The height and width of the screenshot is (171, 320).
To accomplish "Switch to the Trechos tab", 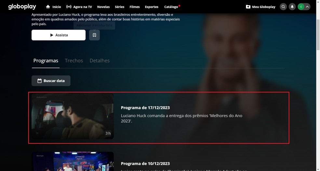I will pyautogui.click(x=74, y=61).
